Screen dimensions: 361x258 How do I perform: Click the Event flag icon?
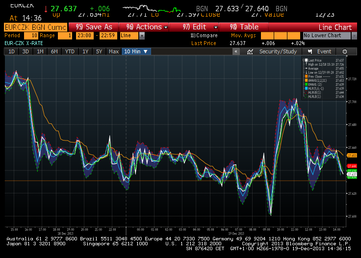(x=310, y=51)
